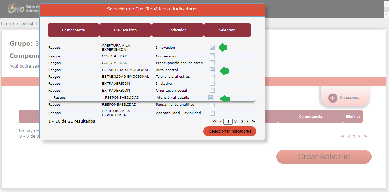Go to previous page in dialog pager
Screen dimensions: 389x192
[221, 121]
